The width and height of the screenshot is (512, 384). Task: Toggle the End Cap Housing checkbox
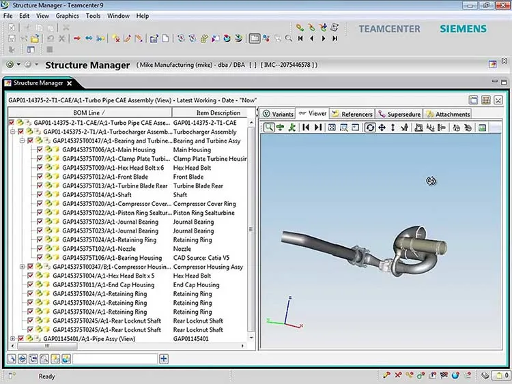pyautogui.click(x=30, y=285)
